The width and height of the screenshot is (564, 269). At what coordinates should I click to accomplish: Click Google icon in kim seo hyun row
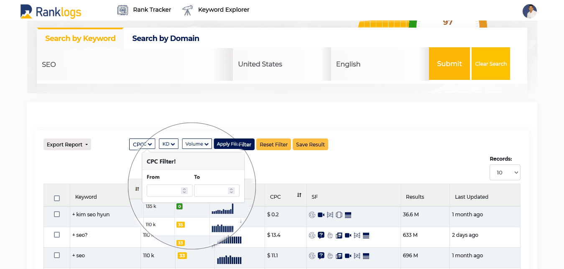pyautogui.click(x=312, y=215)
